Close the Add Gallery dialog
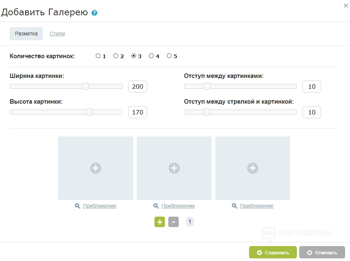 (346, 6)
